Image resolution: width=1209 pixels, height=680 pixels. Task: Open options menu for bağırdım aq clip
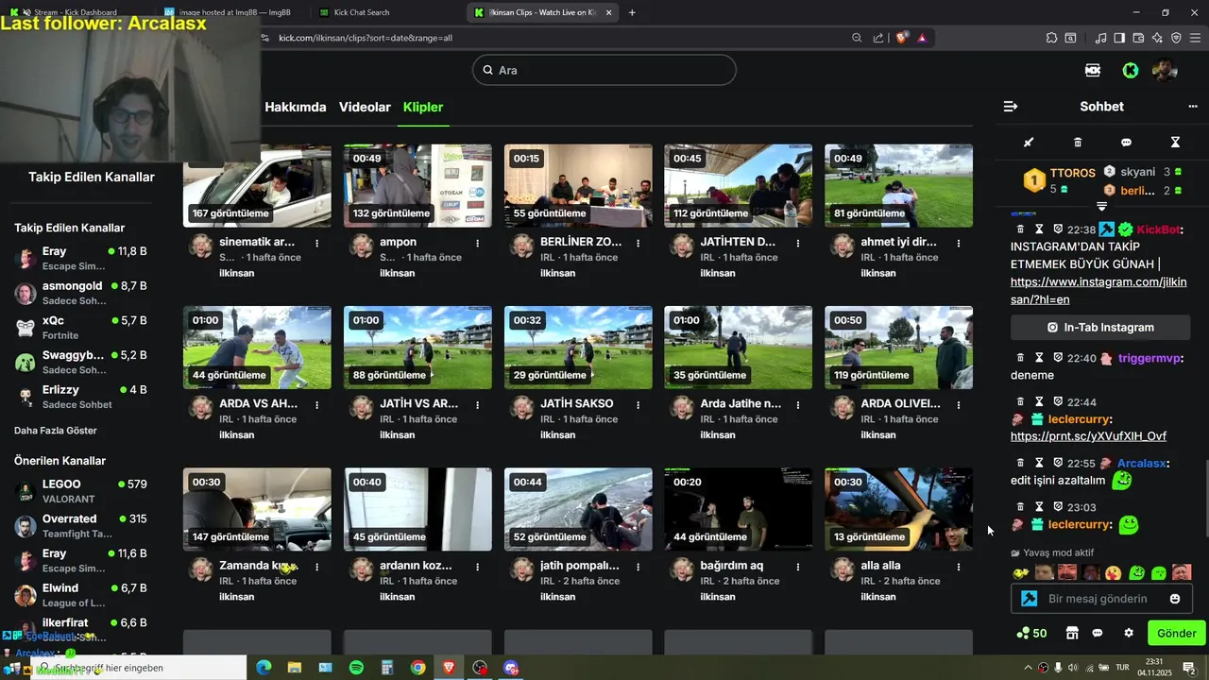(x=798, y=568)
